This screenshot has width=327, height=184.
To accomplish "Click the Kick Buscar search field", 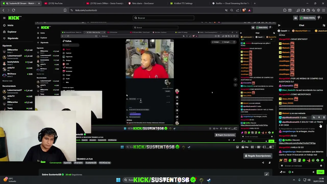I will (163, 18).
